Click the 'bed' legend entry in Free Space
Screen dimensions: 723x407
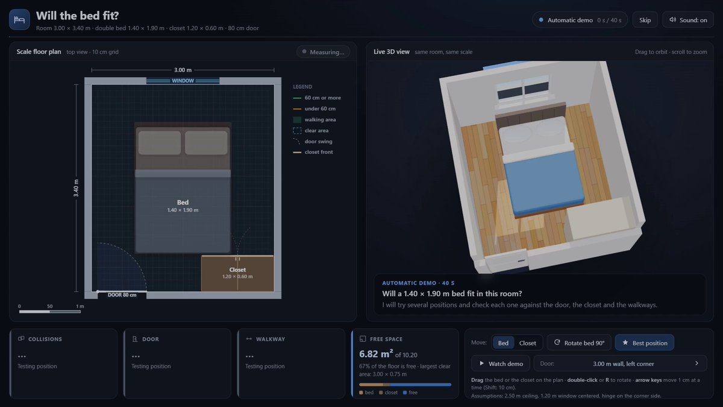(366, 393)
